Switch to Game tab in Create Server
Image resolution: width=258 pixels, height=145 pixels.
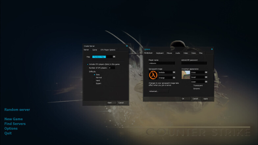coord(95,50)
